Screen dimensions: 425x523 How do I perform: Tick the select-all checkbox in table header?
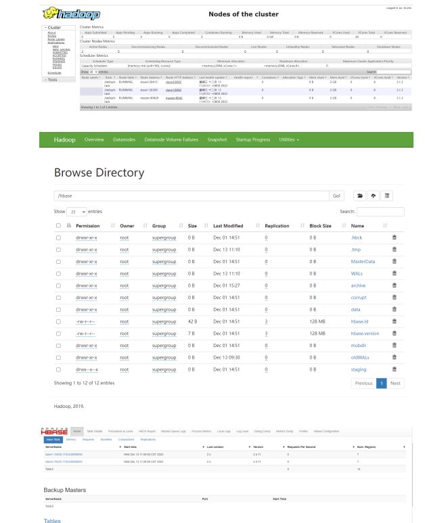point(58,226)
